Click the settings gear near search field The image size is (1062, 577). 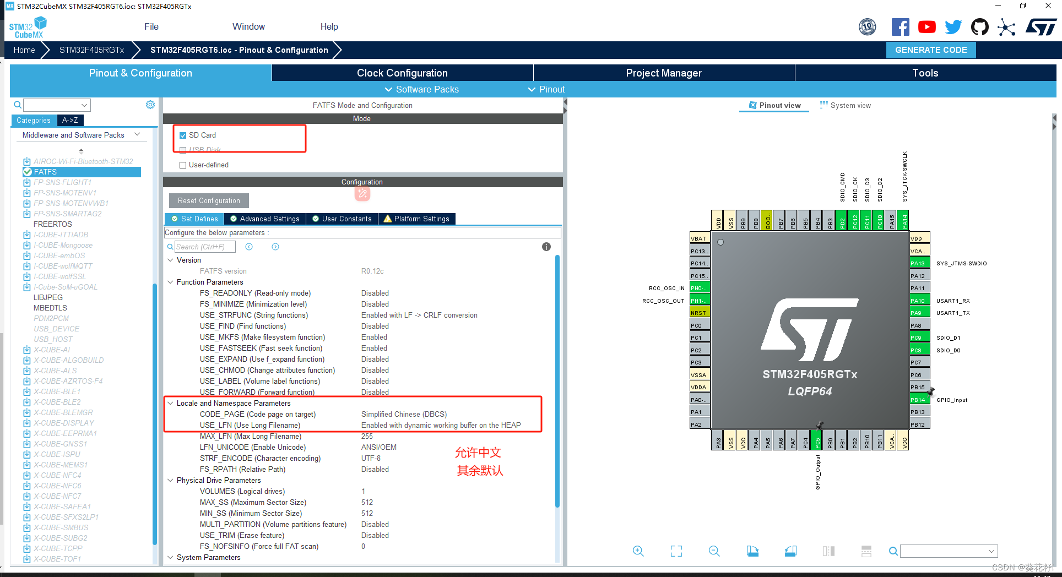[x=150, y=105]
